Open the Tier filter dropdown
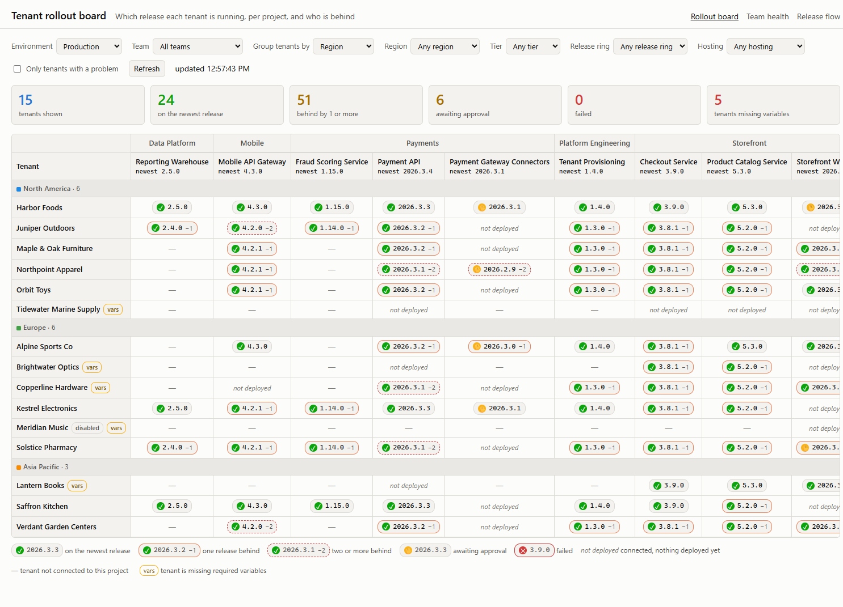843x607 pixels. pos(532,46)
